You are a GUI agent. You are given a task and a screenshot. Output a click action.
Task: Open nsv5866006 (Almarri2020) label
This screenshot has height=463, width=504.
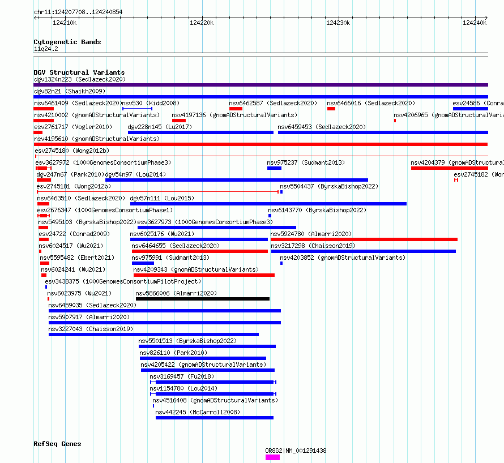coord(176,293)
